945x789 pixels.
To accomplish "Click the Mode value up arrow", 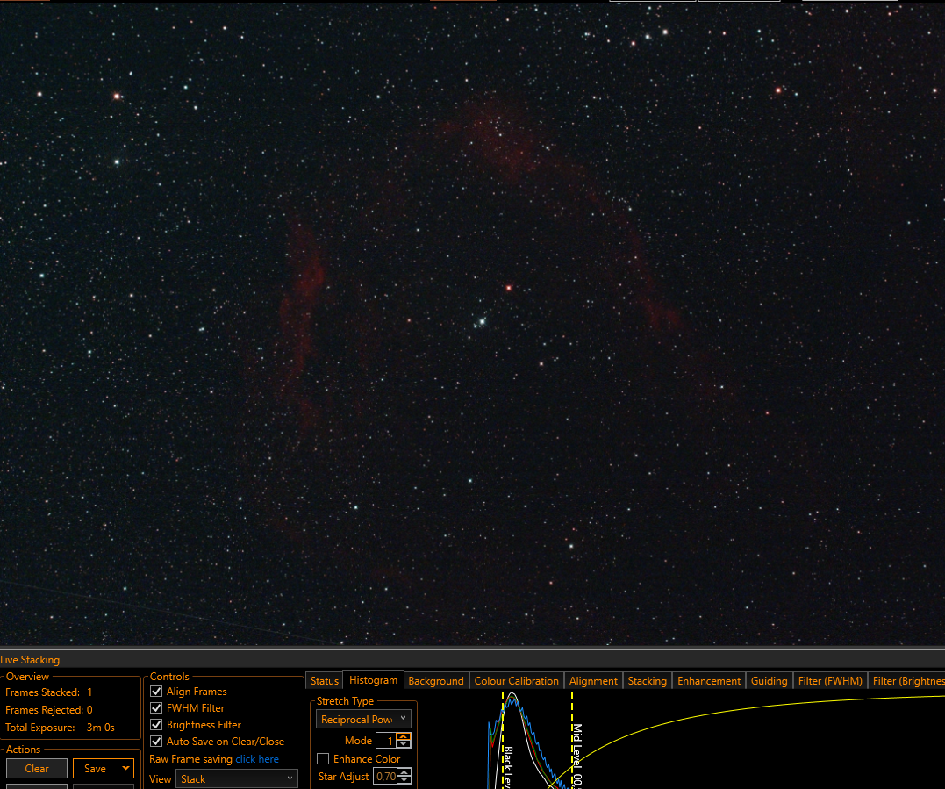I will 404,736.
